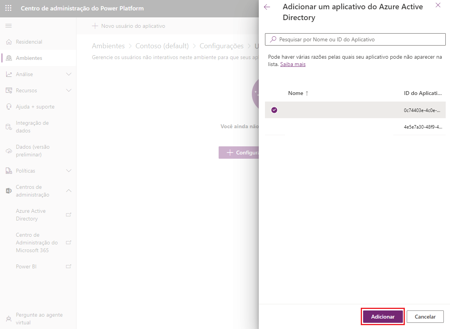Viewport: 450px width, 329px height.
Task: Click the partially hidden Configurar button
Action: (239, 153)
